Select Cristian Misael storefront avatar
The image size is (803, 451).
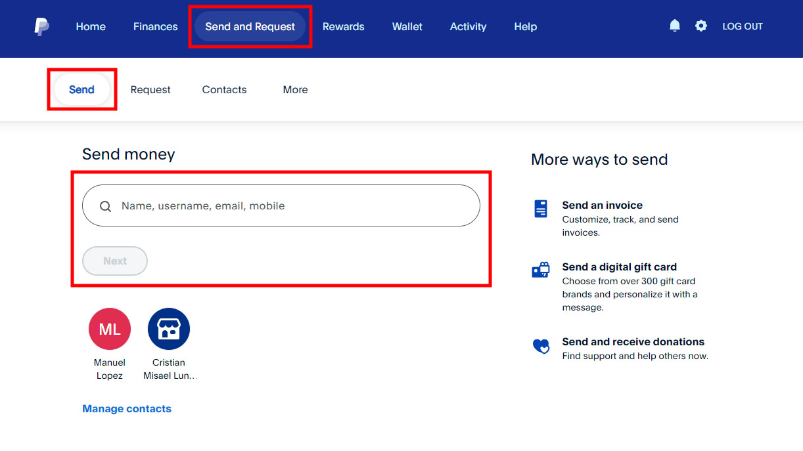[x=169, y=329]
